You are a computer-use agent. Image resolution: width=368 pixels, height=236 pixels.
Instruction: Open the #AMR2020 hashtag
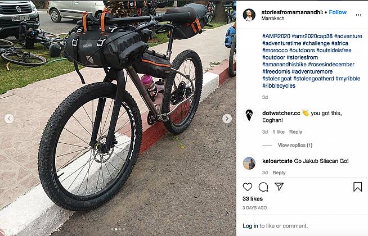276,37
